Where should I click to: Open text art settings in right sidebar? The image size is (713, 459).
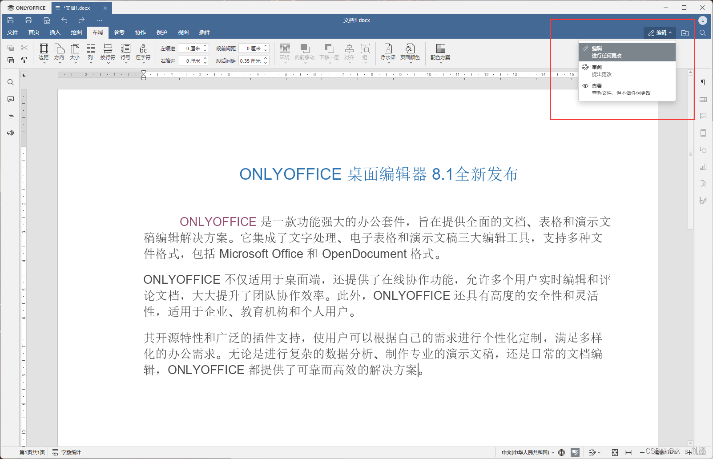point(703,183)
